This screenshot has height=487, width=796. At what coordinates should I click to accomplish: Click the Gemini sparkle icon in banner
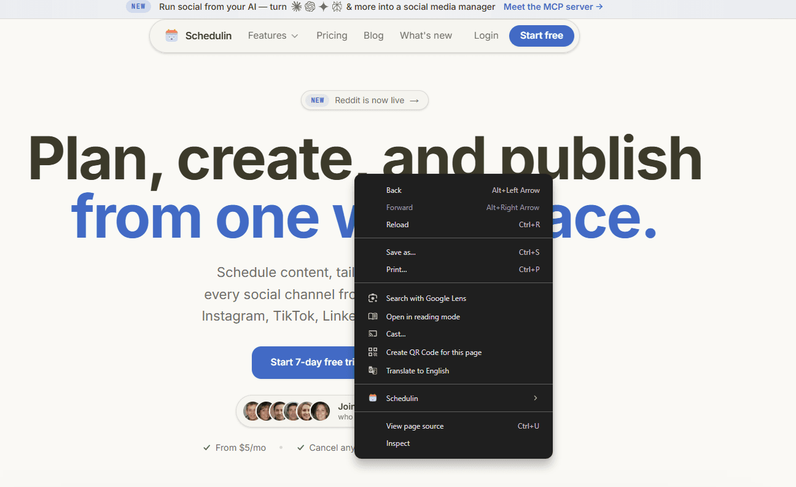[x=324, y=7]
